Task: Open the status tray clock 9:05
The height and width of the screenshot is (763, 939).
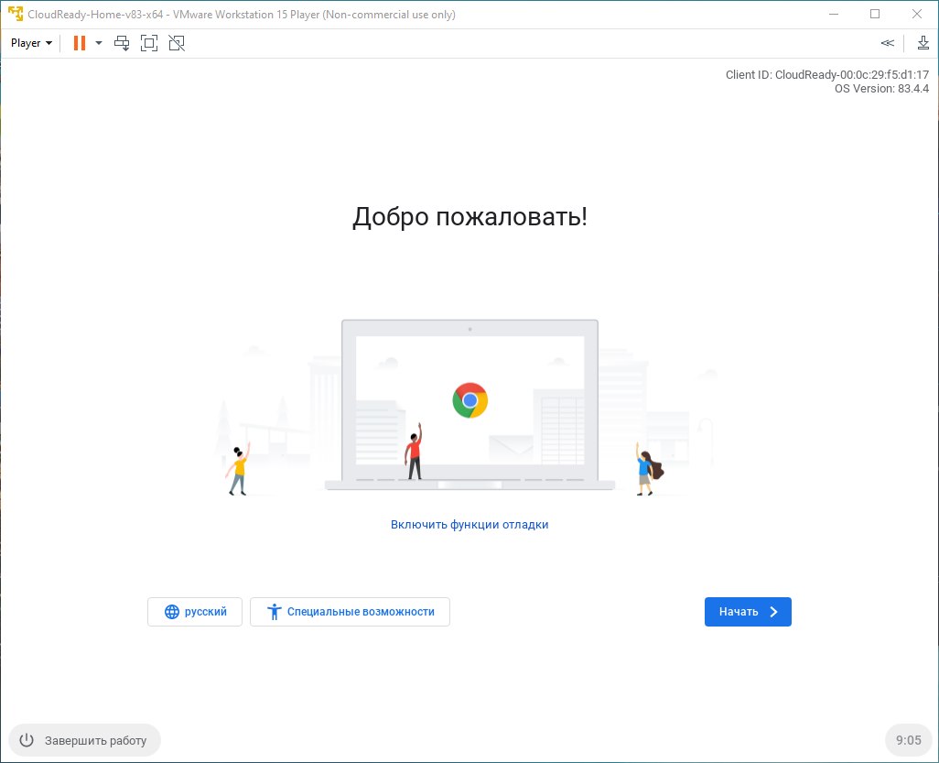Action: point(909,740)
